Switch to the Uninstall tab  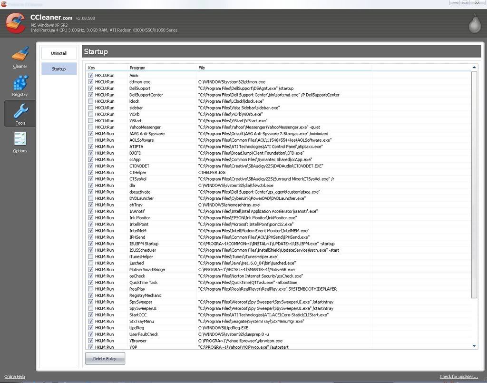[x=58, y=53]
